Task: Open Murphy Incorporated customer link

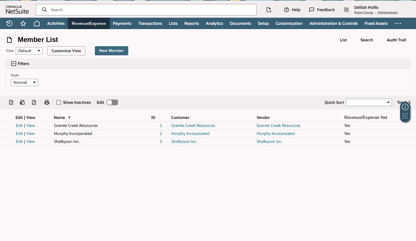Action: (190, 133)
